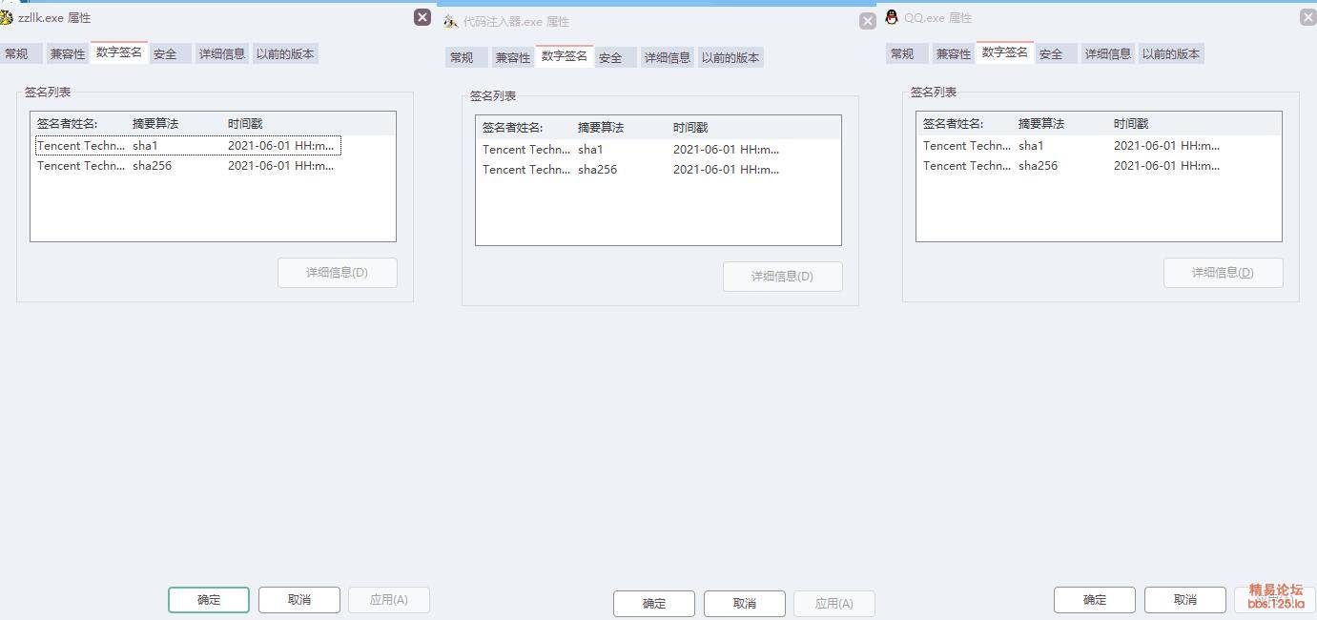Confirm with 确定 in QQ.exe window
This screenshot has width=1317, height=620.
point(1095,600)
